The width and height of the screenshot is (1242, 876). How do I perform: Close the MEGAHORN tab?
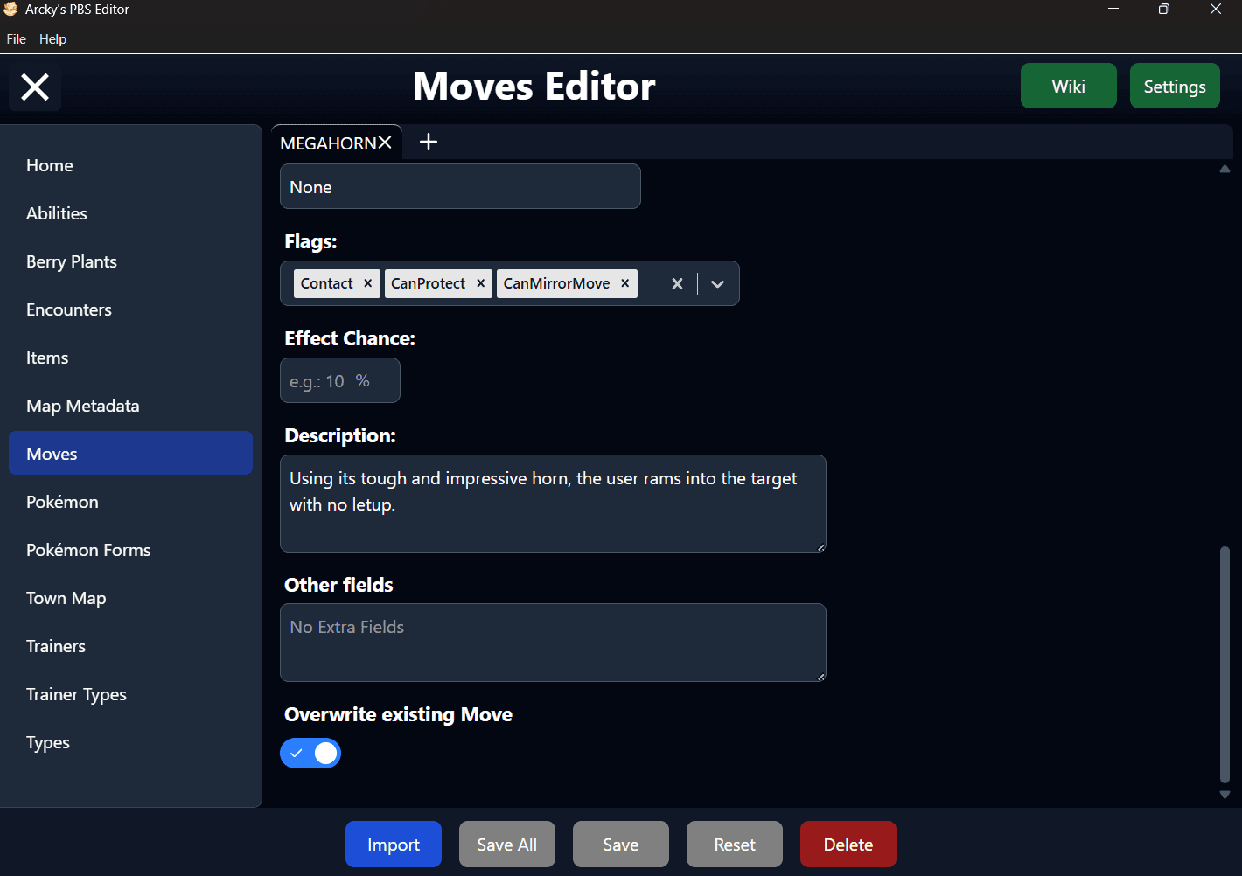[x=385, y=143]
